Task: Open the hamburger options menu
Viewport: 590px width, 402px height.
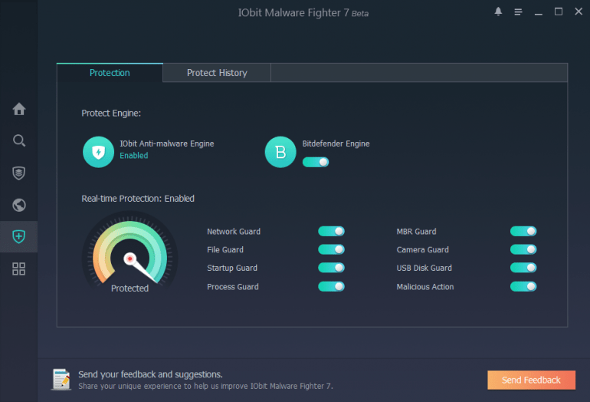Action: click(x=518, y=12)
